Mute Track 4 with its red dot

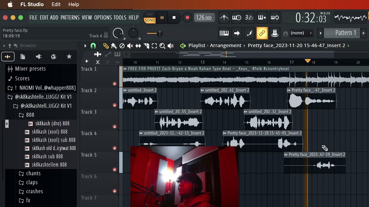(x=114, y=148)
